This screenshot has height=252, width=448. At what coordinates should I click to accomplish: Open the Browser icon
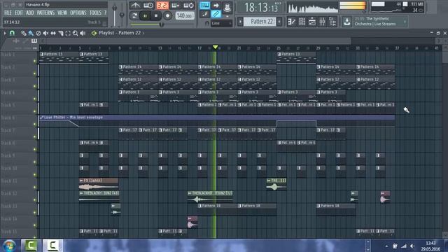332,22
